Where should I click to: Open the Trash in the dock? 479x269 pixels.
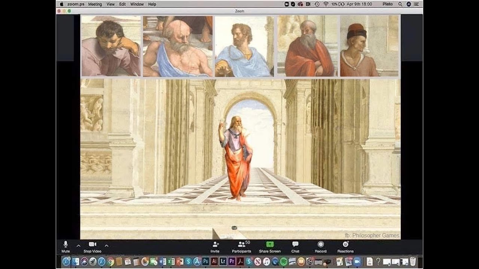point(413,261)
